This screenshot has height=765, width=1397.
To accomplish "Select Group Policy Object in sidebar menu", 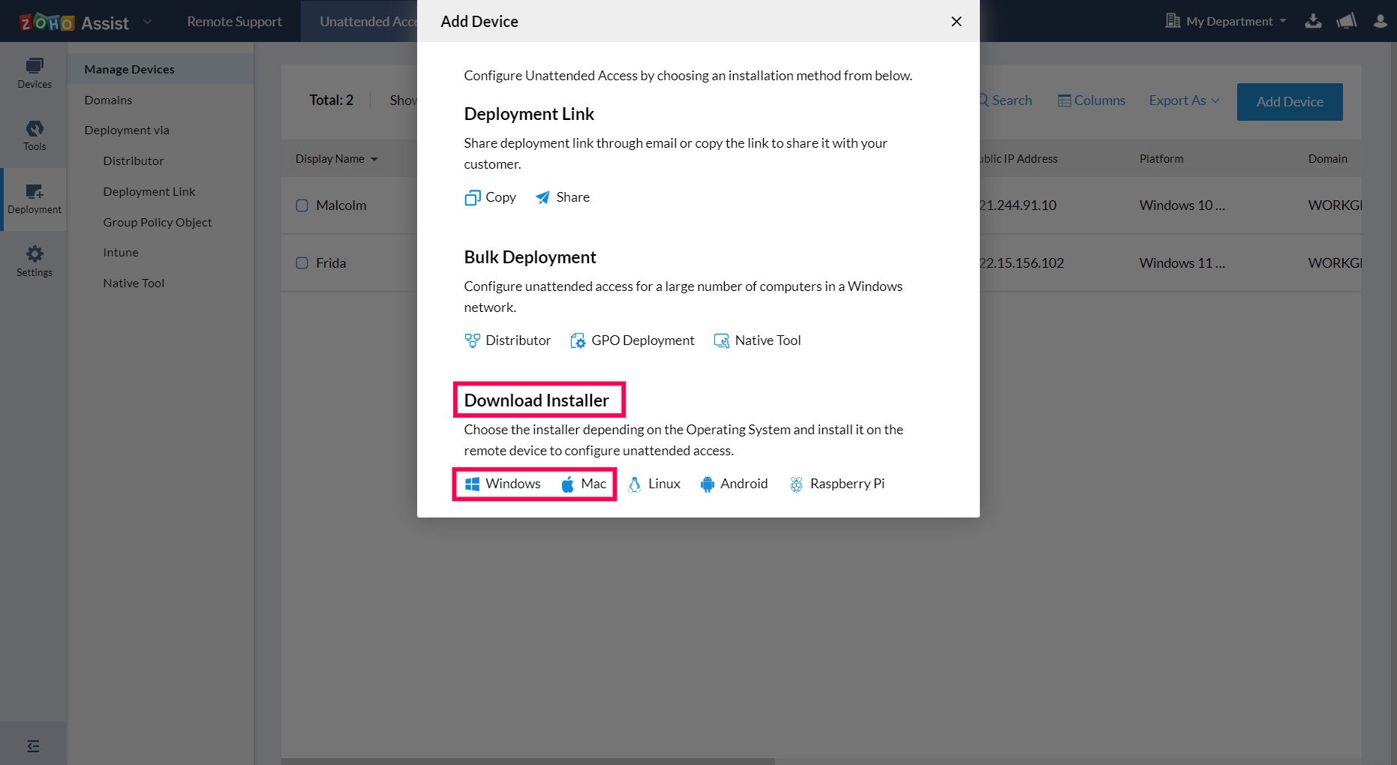I will coord(158,222).
